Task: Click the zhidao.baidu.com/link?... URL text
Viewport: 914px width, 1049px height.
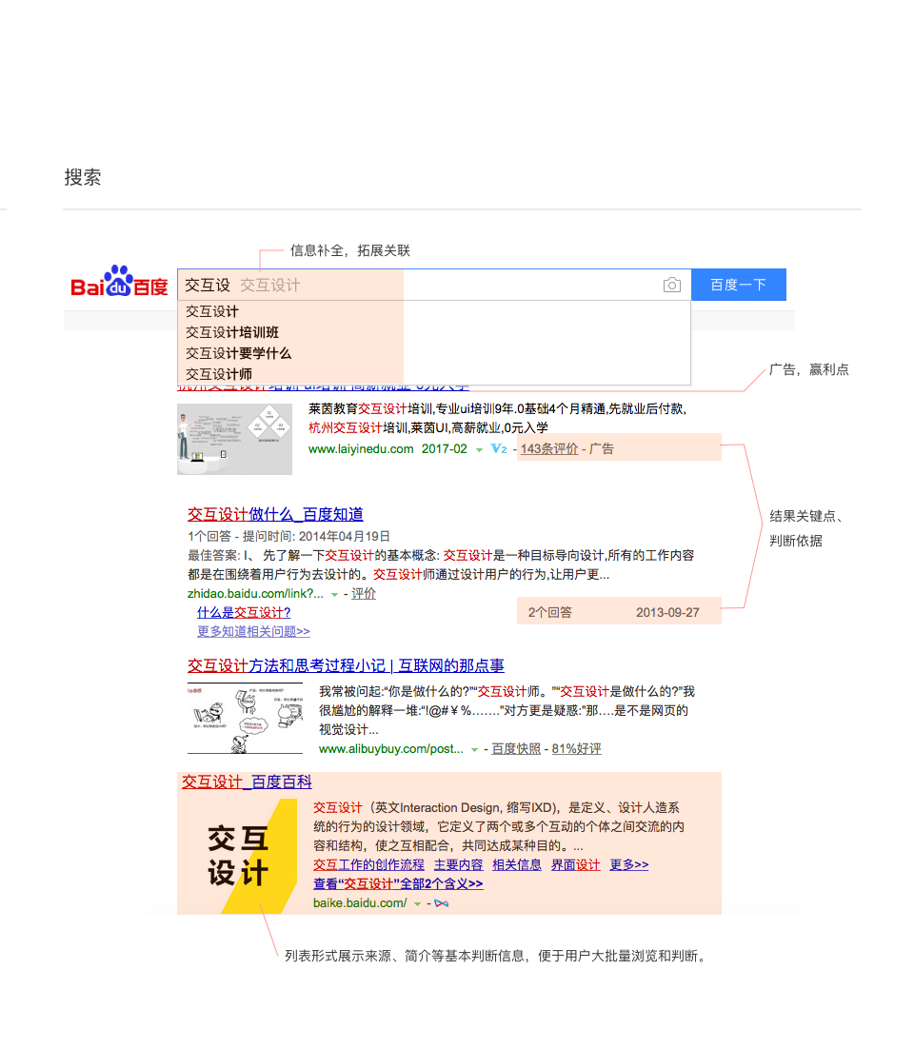Action: point(255,593)
